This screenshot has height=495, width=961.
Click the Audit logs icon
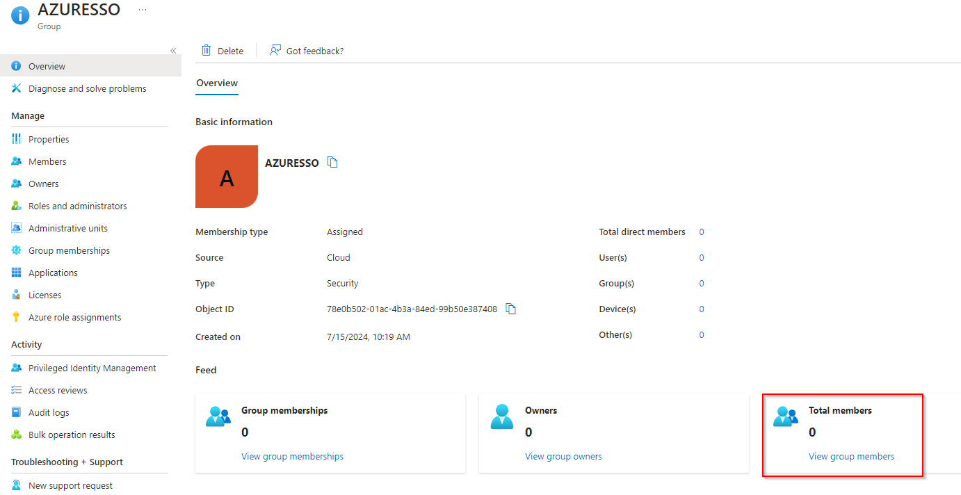point(17,412)
